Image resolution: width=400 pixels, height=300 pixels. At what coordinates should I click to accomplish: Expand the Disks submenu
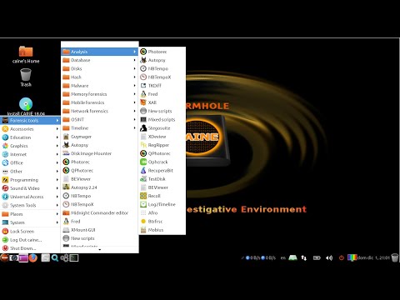[x=100, y=68]
